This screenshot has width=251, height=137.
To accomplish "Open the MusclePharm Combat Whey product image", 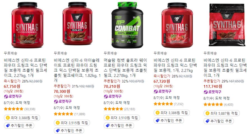I will pyautogui.click(x=127, y=25).
